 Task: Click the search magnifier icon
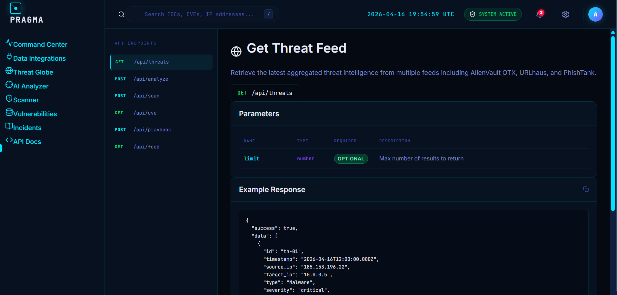(121, 14)
